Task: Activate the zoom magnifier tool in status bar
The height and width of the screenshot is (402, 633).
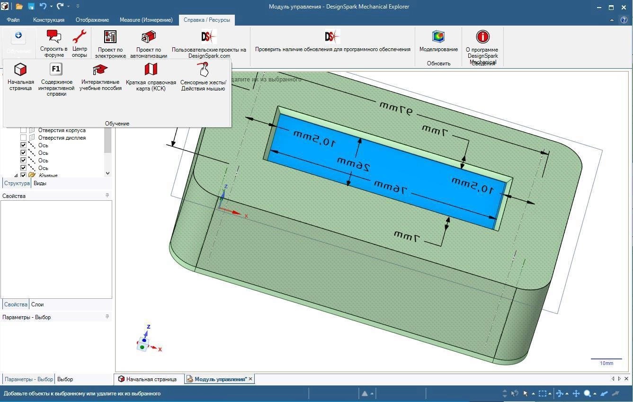Action: point(588,393)
